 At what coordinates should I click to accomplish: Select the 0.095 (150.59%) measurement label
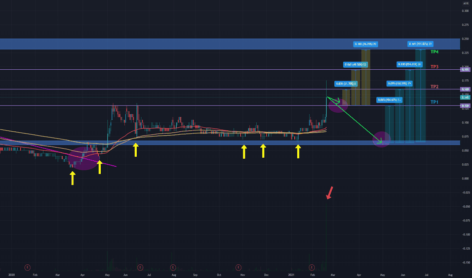point(400,83)
